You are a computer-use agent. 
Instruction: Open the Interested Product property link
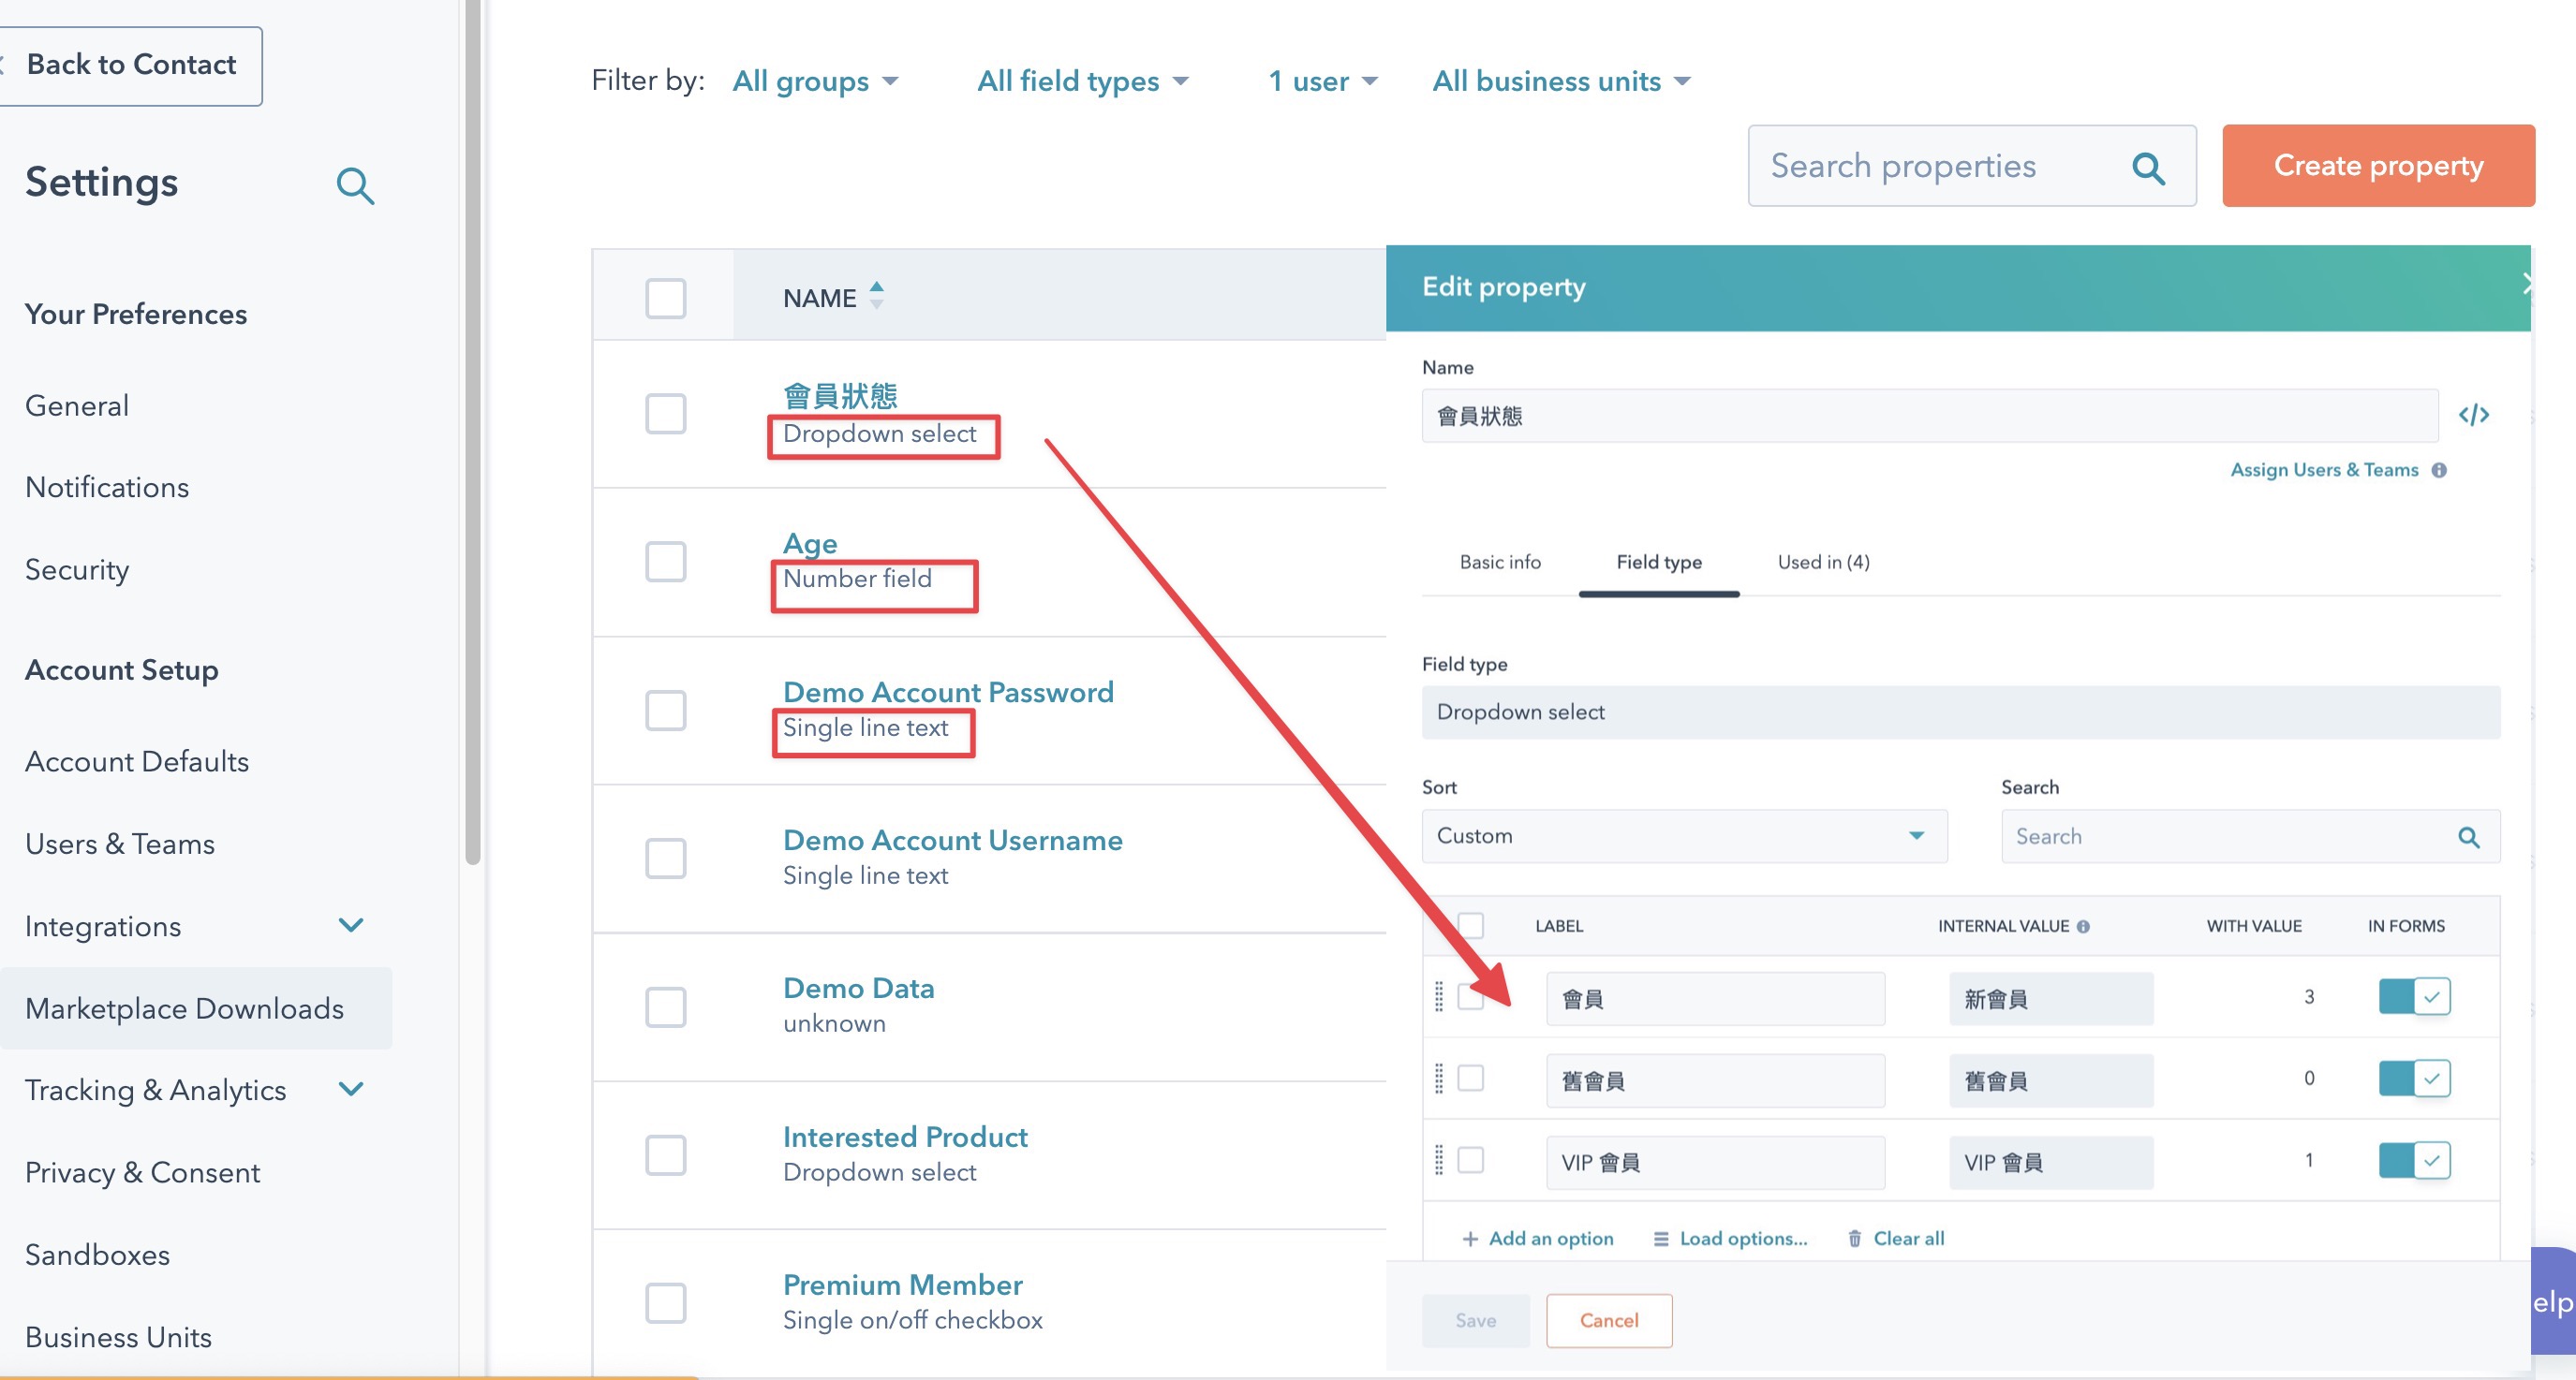point(905,1138)
